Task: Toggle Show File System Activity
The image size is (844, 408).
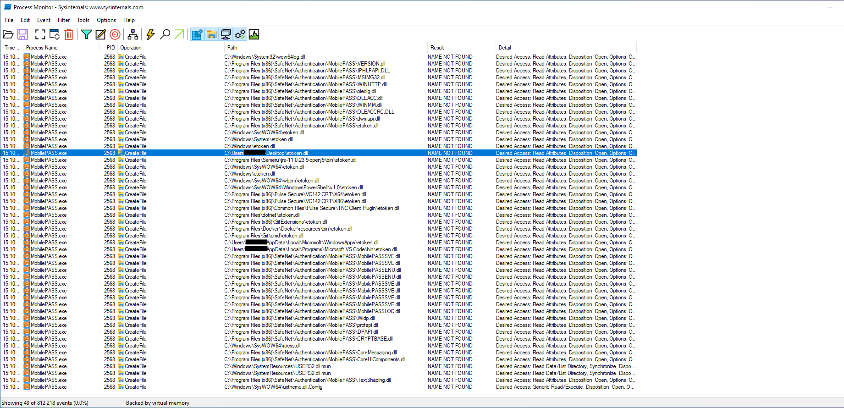Action: [211, 34]
